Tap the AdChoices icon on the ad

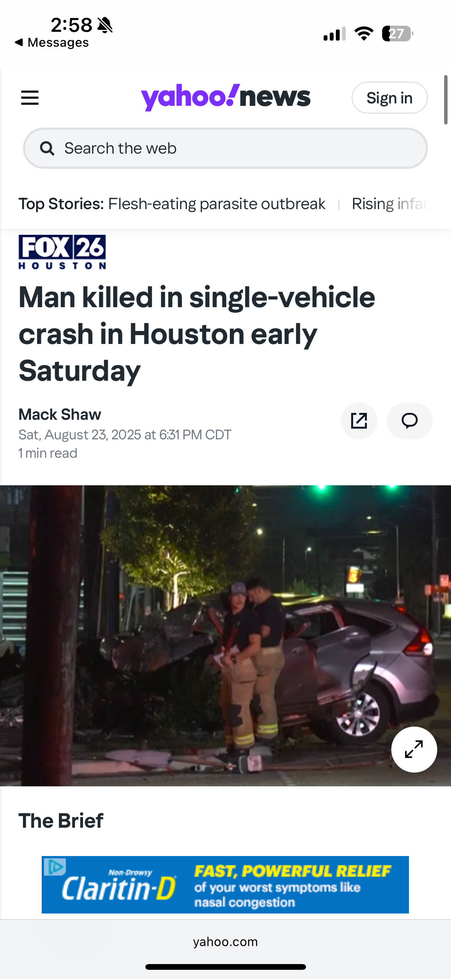click(x=55, y=866)
